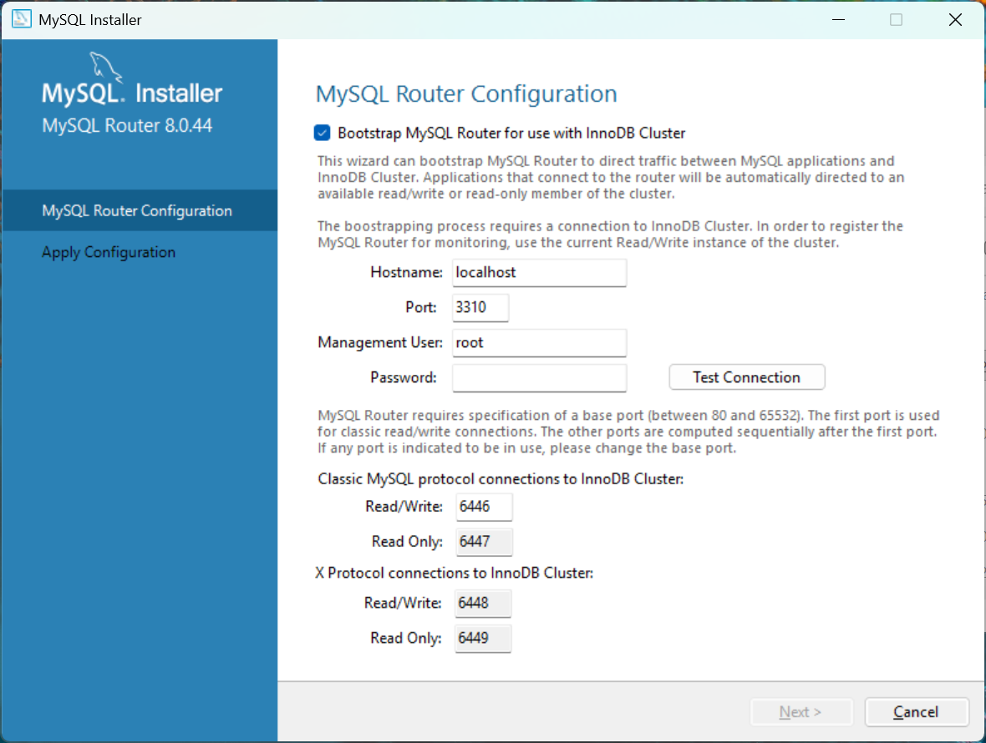Focus the Password input field
Screen dimensions: 986x743
(x=539, y=378)
